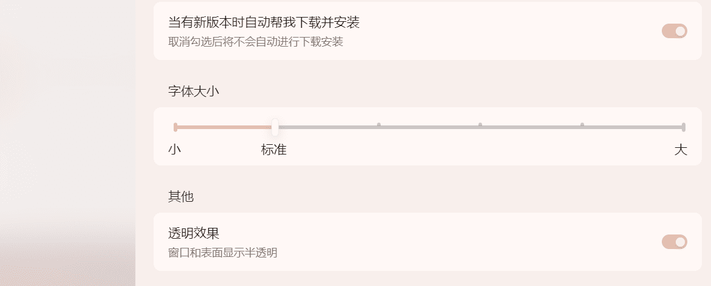Click the 当有新版本时自动帮我下载并安装 title text
Image resolution: width=711 pixels, height=286 pixels.
(264, 23)
